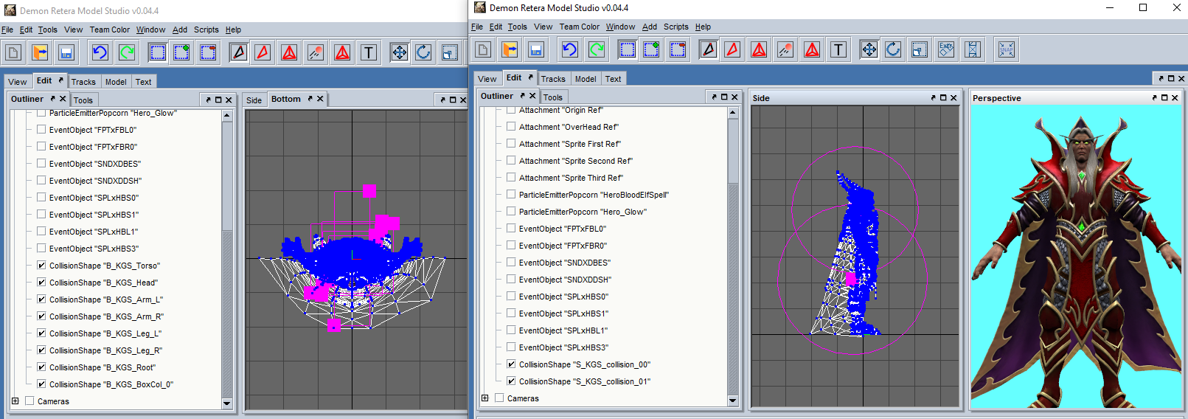This screenshot has width=1188, height=419.
Task: Click Open file icon in left window
Action: point(40,52)
